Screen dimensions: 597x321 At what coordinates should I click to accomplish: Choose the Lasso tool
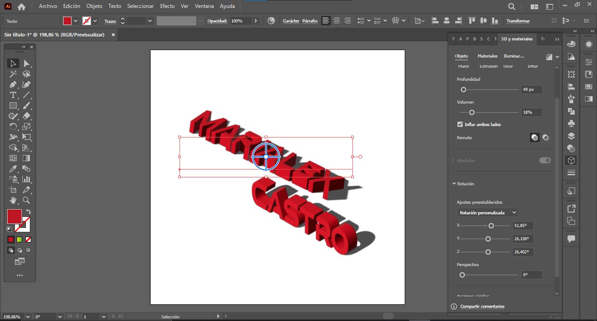(26, 74)
